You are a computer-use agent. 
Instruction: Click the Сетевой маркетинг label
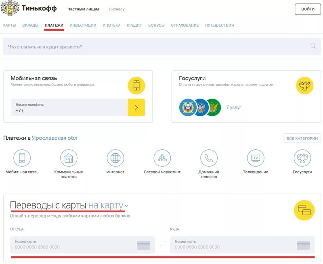162,172
